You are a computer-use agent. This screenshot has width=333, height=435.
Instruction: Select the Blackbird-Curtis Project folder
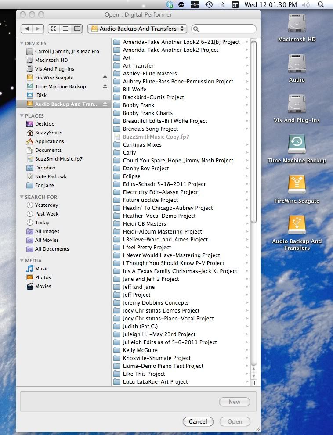(x=181, y=97)
